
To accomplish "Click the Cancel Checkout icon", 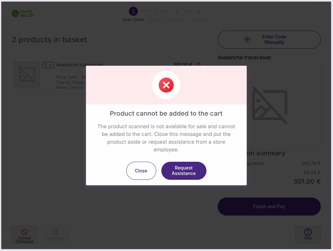I will [24, 232].
